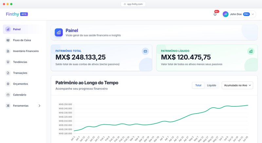Screen dimensions: 262x143
Task: Click the address bar lock icon
Action: (125, 4)
